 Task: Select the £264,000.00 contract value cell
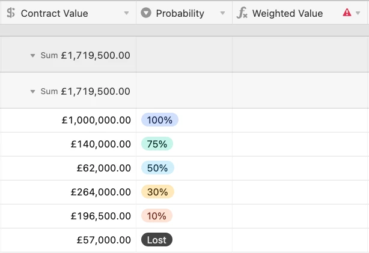pyautogui.click(x=100, y=192)
